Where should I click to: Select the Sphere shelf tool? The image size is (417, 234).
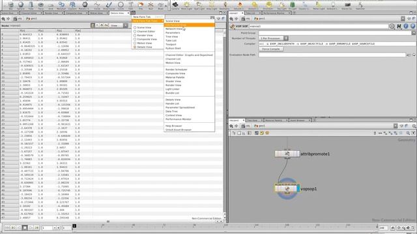21,5
